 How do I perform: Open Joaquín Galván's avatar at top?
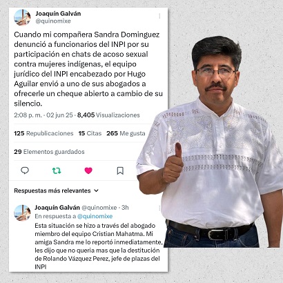(22, 17)
